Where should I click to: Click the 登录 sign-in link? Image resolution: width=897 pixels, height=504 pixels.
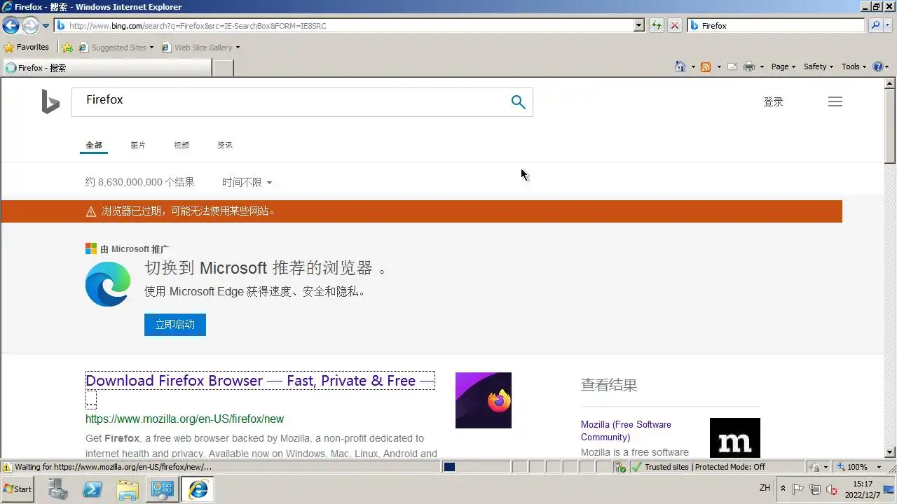(773, 102)
